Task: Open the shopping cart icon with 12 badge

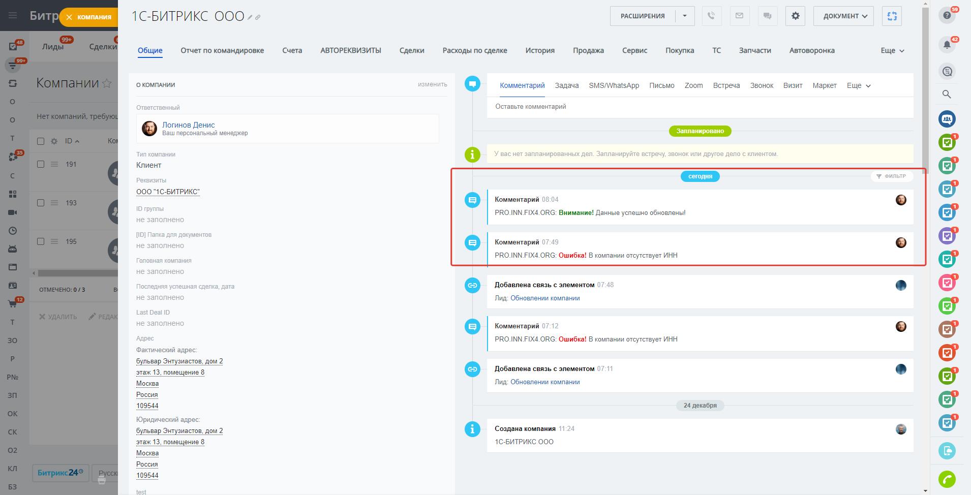Action: pyautogui.click(x=13, y=304)
